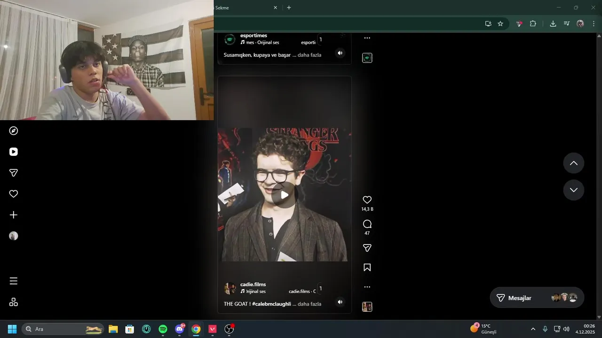Image resolution: width=602 pixels, height=338 pixels.
Task: Open cadie.films audio thumbnail beside reel
Action: [367, 307]
